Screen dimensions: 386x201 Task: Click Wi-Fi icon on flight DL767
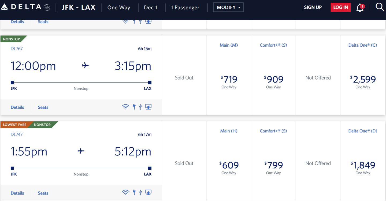[125, 107]
